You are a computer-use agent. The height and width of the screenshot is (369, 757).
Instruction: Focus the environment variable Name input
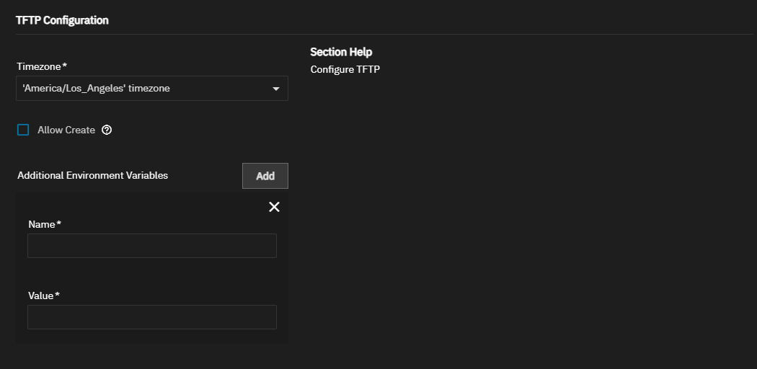click(x=151, y=246)
